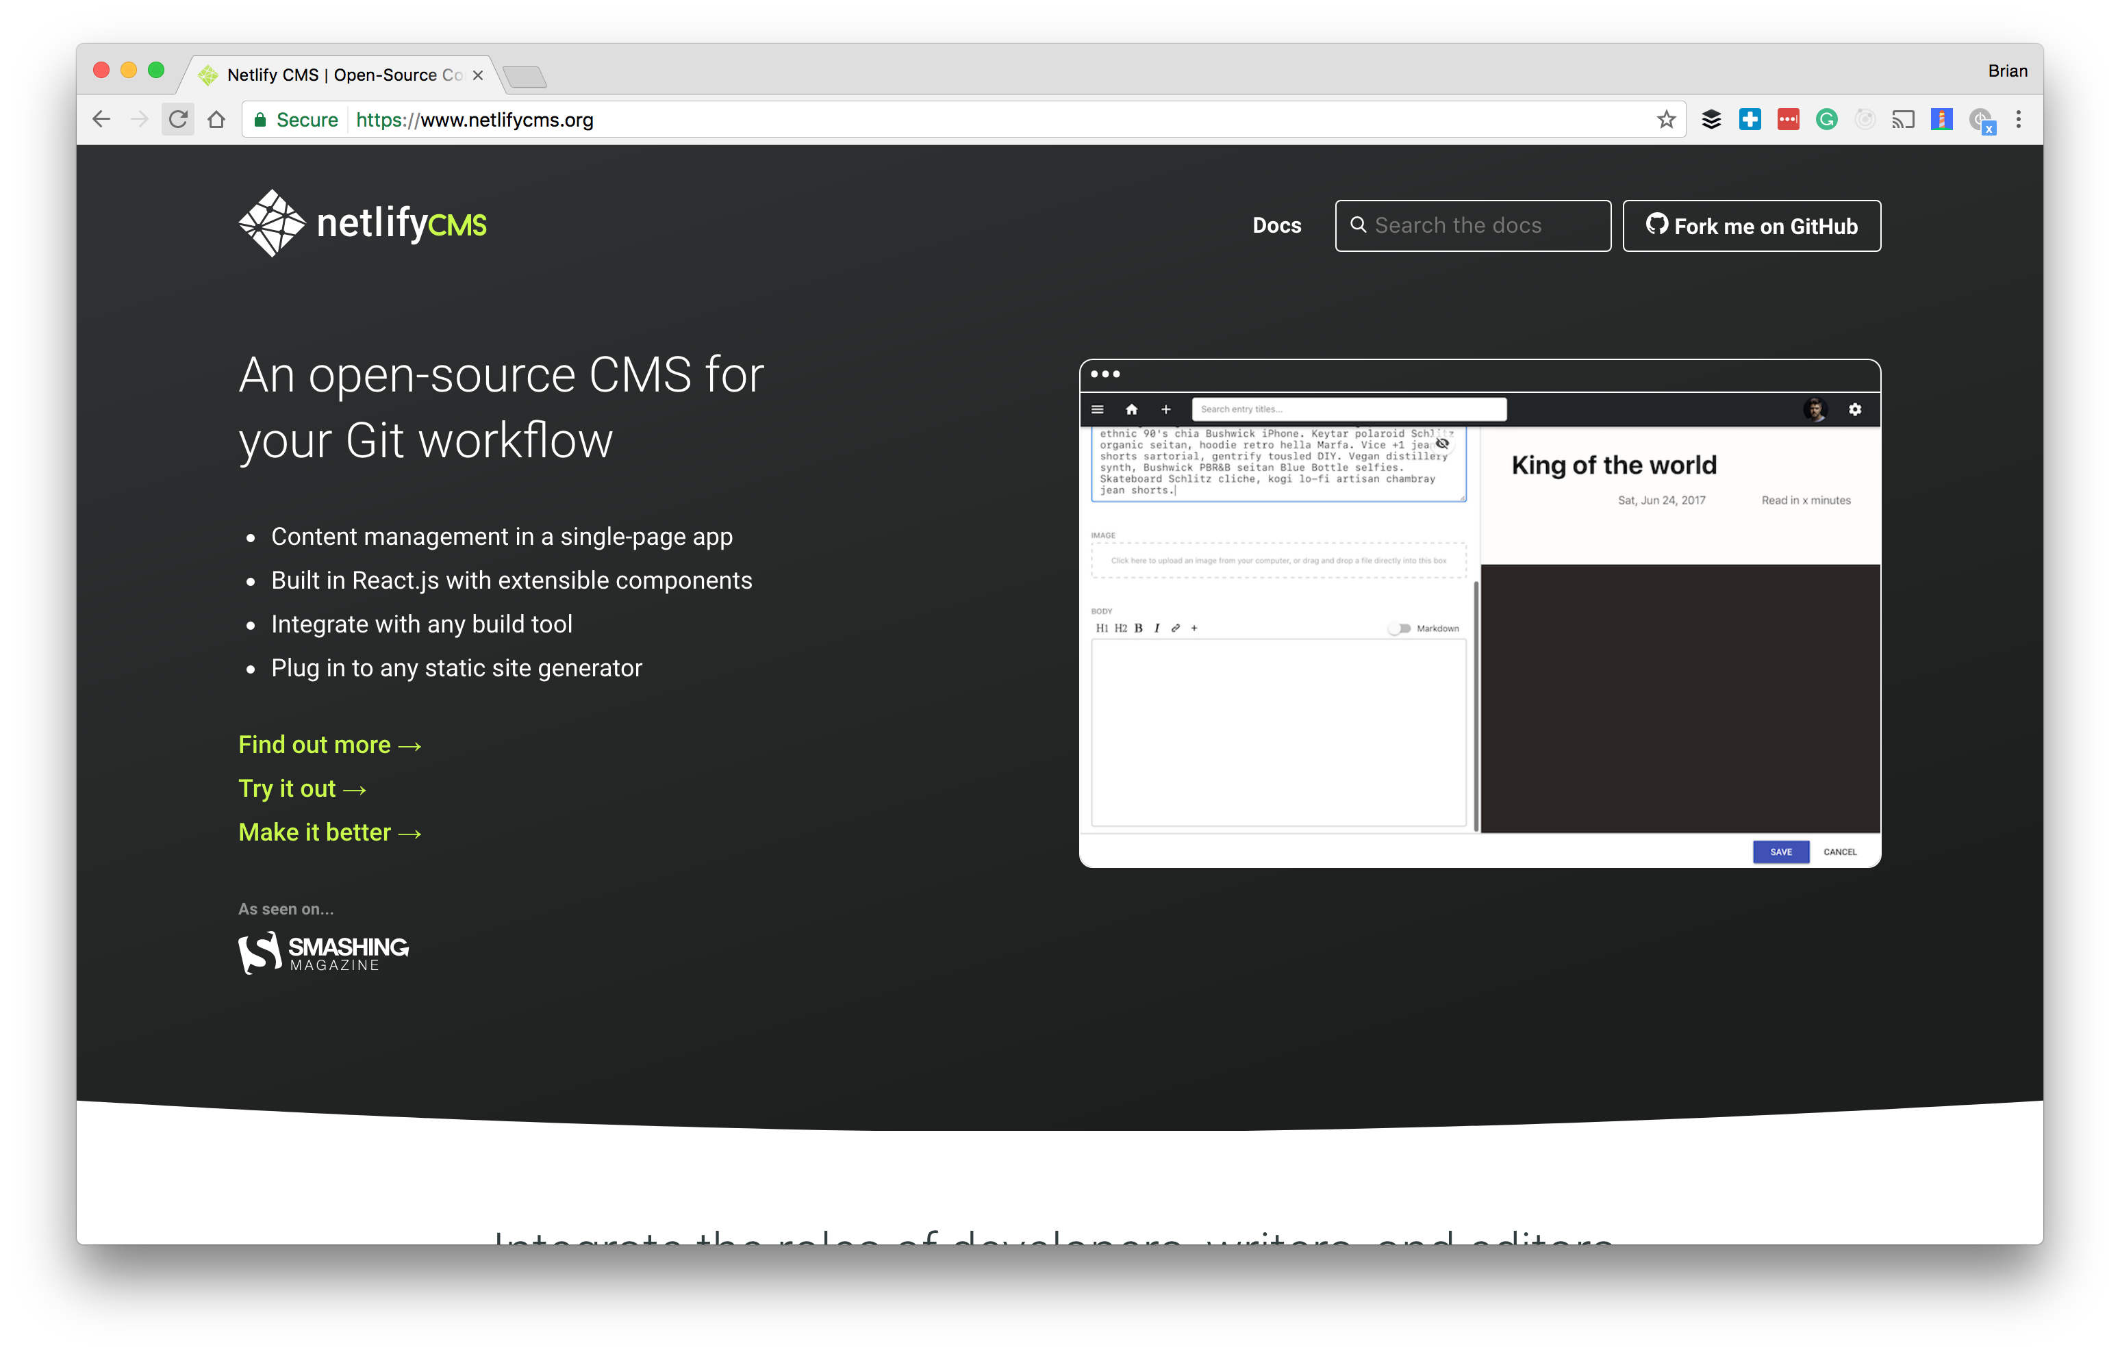Hide the preview with the eye-slash toggle
The image size is (2120, 1354).
coord(1442,444)
